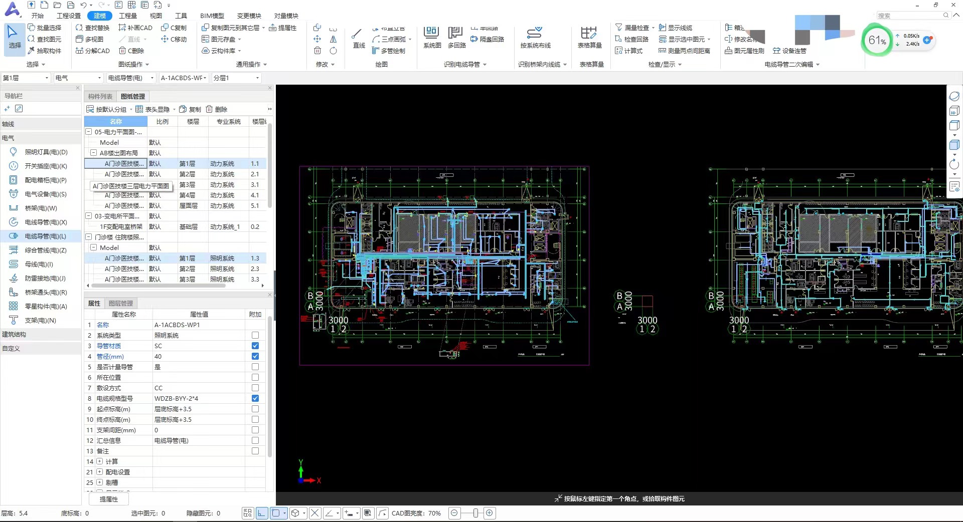Screen dimensions: 963x522
Task: Select the 直线 drawing tool
Action: pyautogui.click(x=358, y=35)
